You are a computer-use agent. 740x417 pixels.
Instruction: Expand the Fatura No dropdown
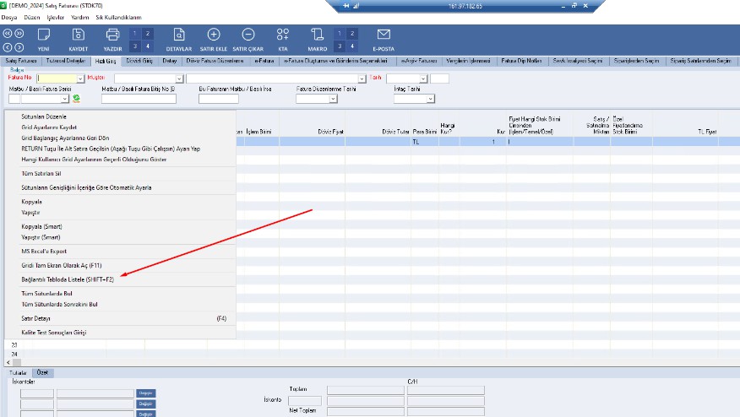pyautogui.click(x=81, y=79)
